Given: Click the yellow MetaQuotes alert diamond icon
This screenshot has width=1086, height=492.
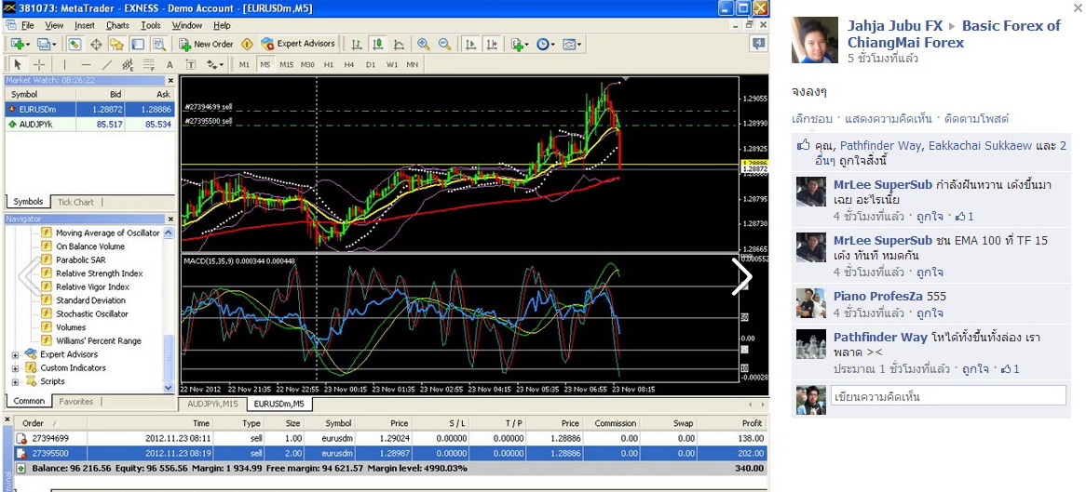Looking at the screenshot, I should [x=247, y=44].
